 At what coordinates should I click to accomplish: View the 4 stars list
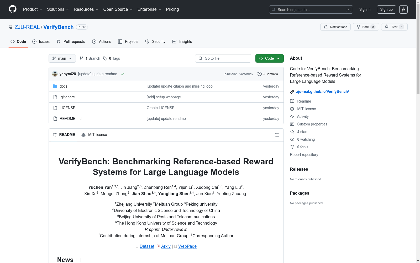click(x=299, y=132)
